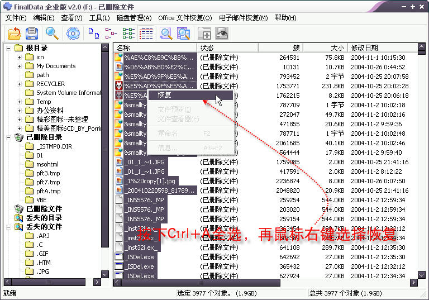Screen dimensions: 429x300
Task: Click the magnifier search toolbar icon
Action: (52, 34)
